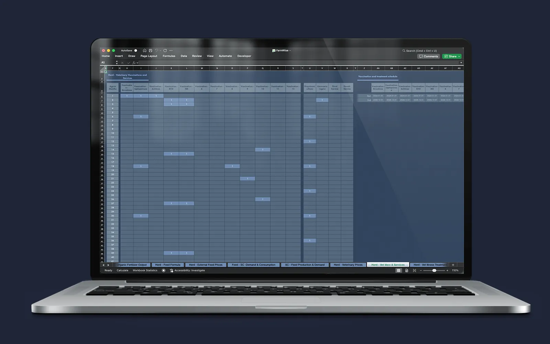
Task: Click the fx insert function icon
Action: click(x=134, y=63)
